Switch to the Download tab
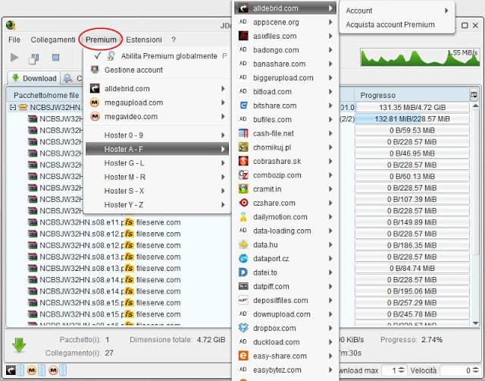 [34, 78]
